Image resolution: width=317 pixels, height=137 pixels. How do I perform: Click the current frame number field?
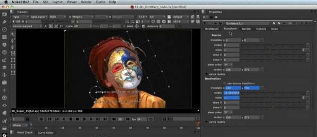[18, 119]
